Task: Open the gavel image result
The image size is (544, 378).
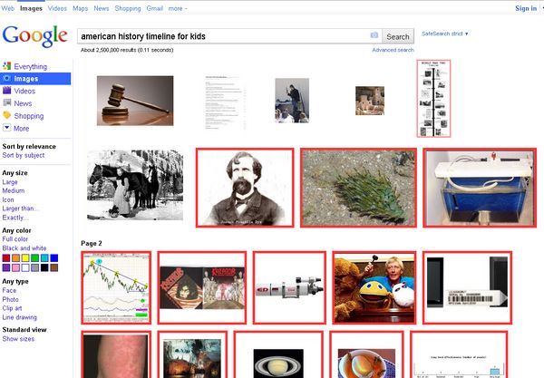Action: click(135, 101)
